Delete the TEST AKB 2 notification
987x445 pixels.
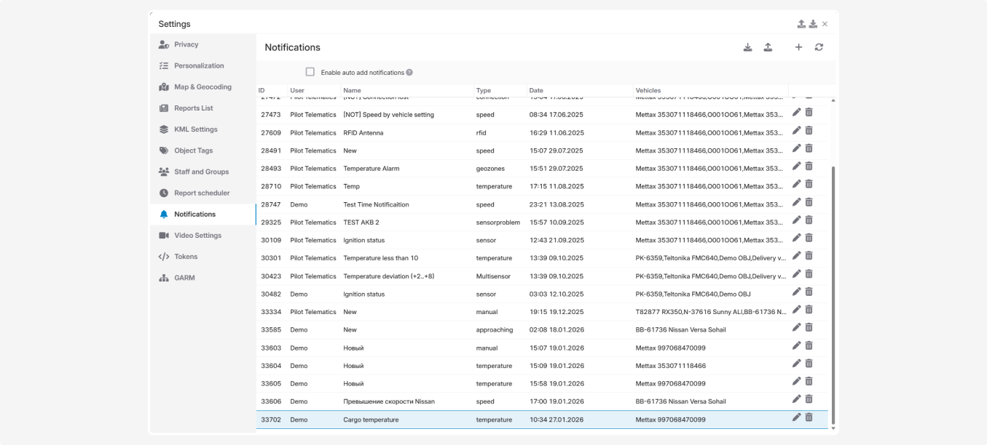pyautogui.click(x=809, y=220)
